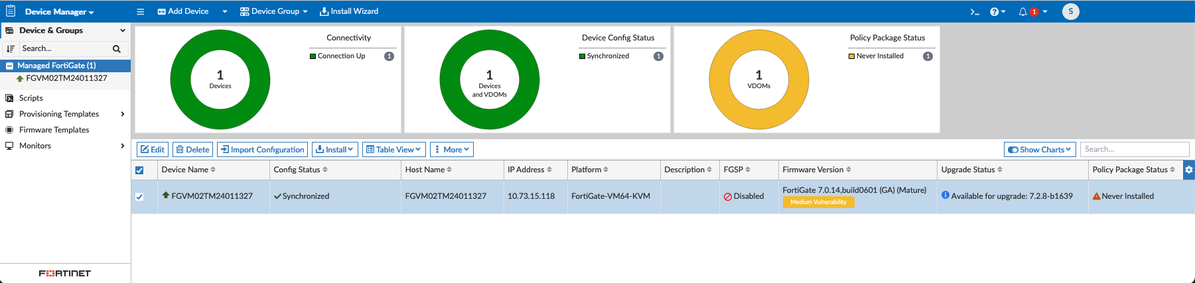This screenshot has width=1195, height=283.
Task: Toggle the sidebar hamburger menu icon
Action: tap(140, 11)
